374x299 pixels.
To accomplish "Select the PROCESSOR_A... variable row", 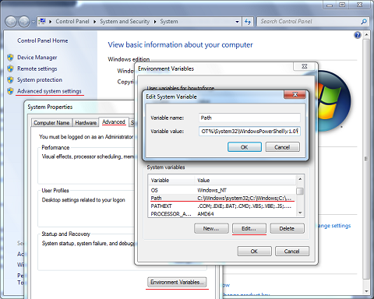I will (x=222, y=214).
